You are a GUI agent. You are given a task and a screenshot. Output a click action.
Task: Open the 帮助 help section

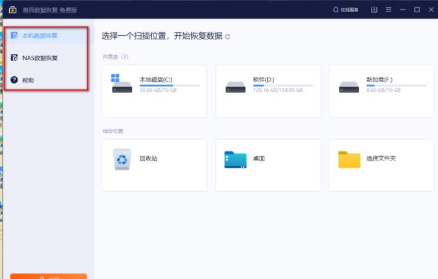(x=28, y=80)
